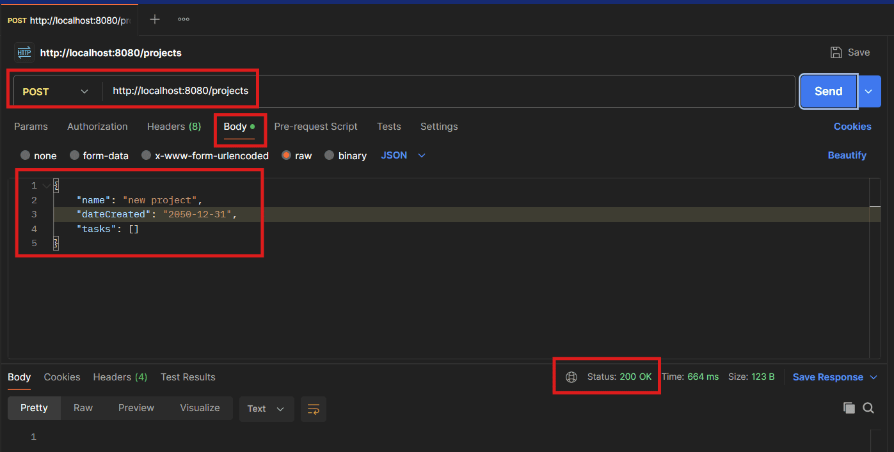894x452 pixels.
Task: Select the Visualize response view
Action: 200,408
